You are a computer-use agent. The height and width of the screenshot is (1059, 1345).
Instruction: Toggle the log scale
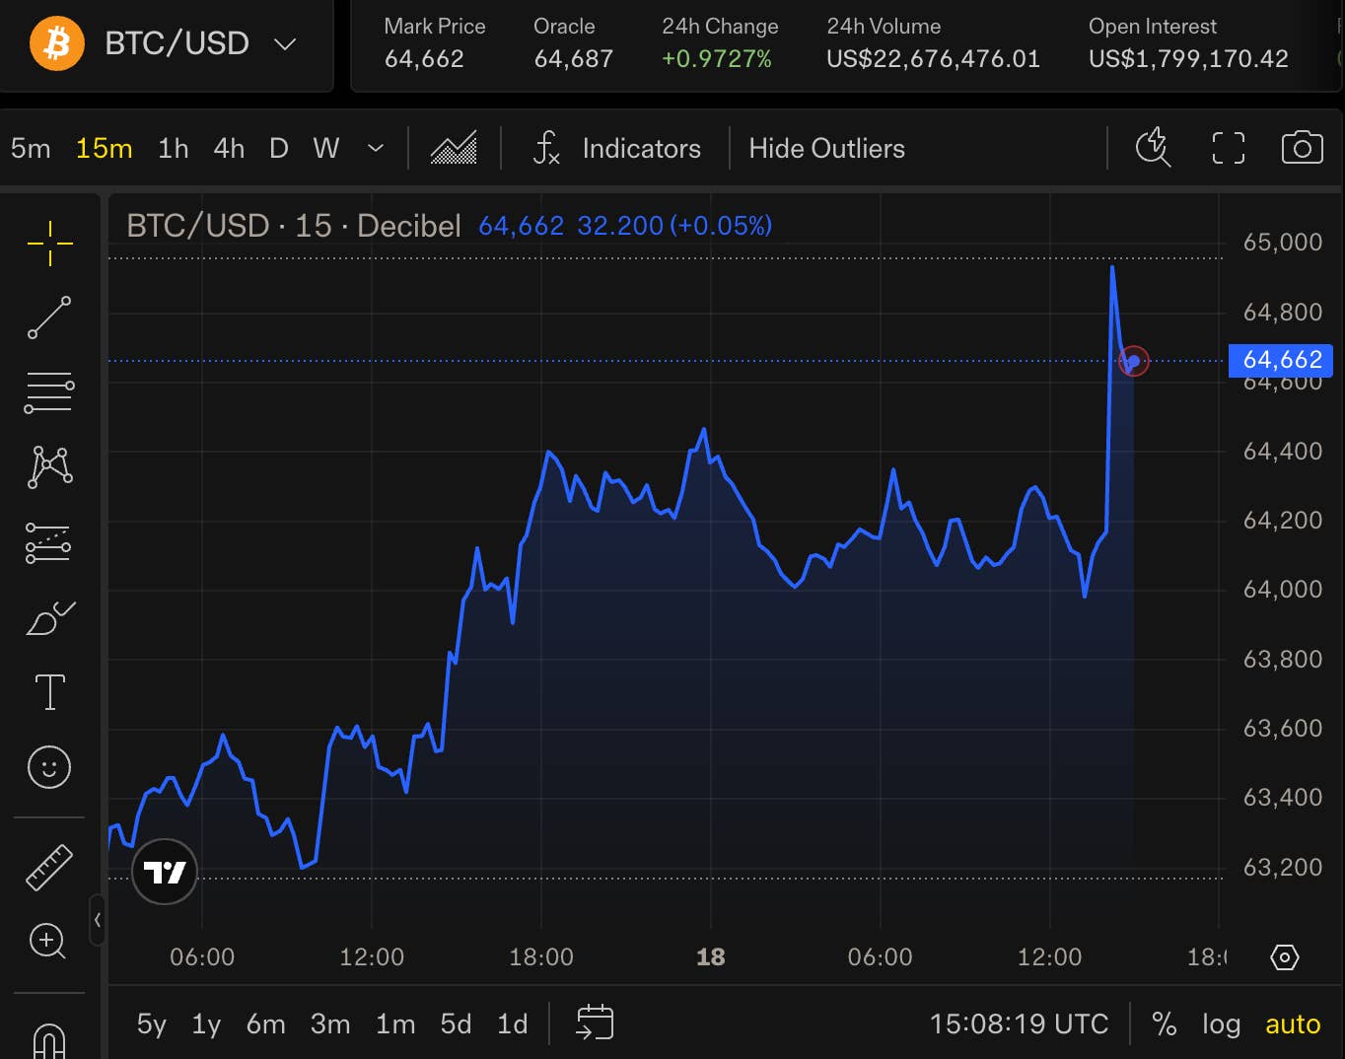[x=1221, y=1024]
